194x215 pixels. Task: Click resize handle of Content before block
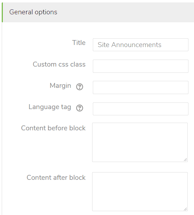pyautogui.click(x=185, y=160)
